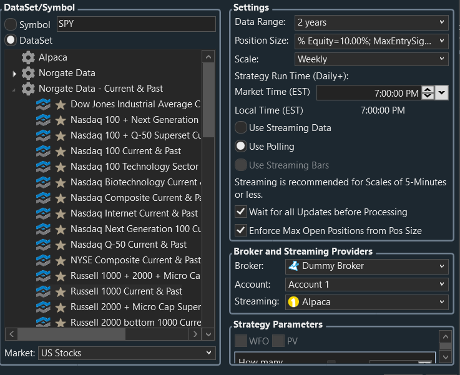Select Use Streaming Data option
Viewport: 460px width, 375px height.
click(240, 127)
